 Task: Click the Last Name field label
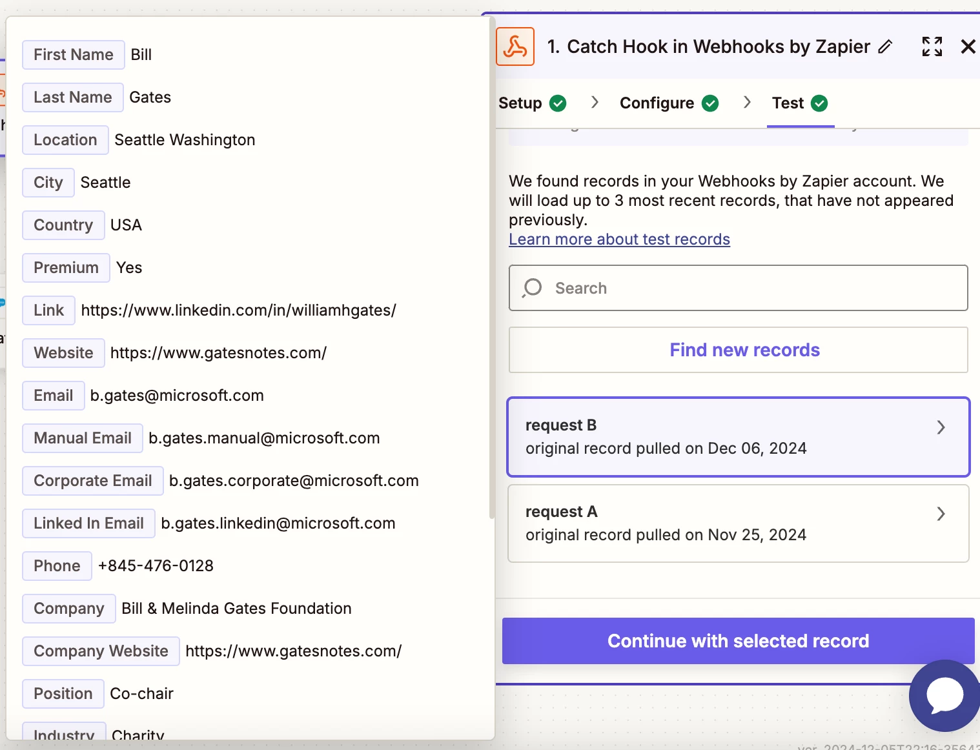(x=73, y=97)
